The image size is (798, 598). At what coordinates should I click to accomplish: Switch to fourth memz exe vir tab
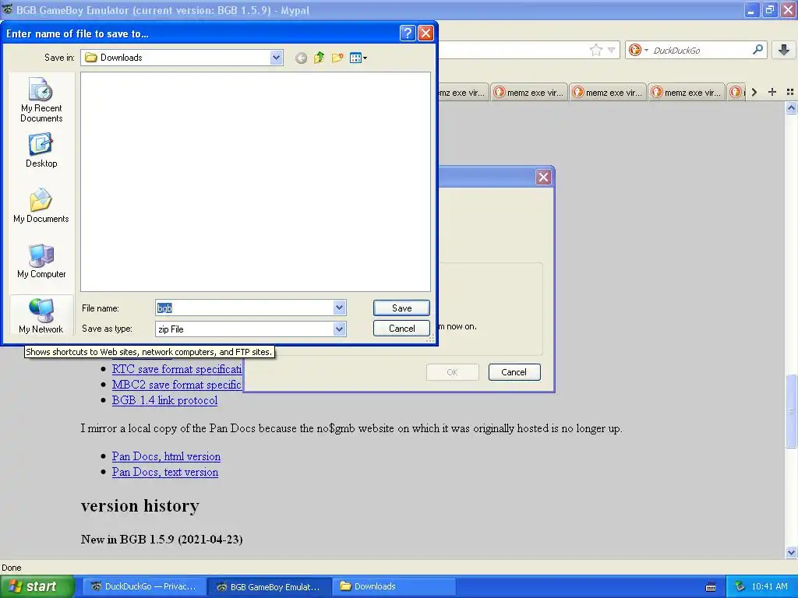point(687,93)
